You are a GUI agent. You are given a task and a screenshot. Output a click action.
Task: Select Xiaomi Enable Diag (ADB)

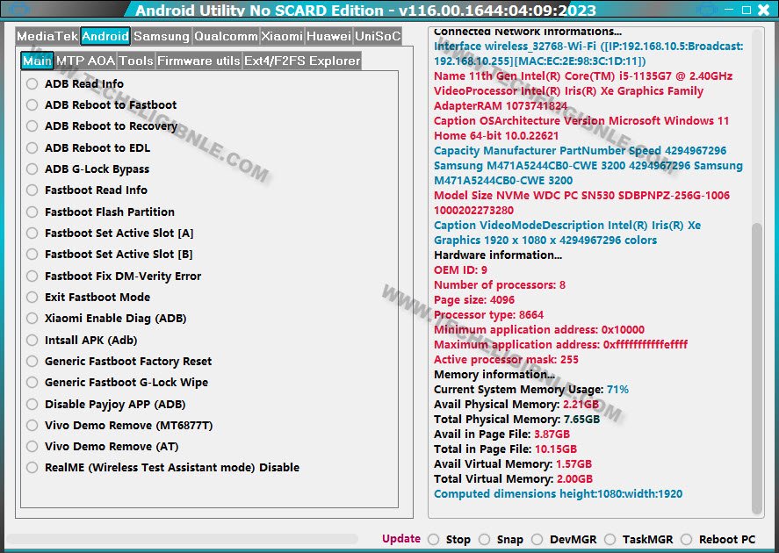pos(32,319)
